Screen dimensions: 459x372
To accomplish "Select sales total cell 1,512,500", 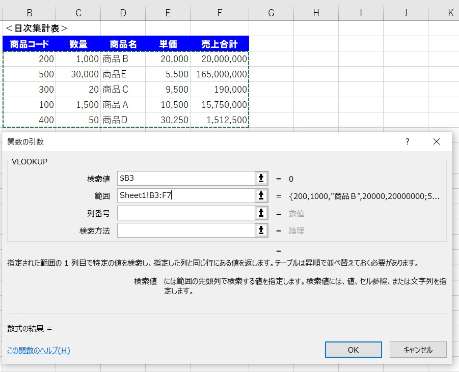I will click(x=220, y=120).
